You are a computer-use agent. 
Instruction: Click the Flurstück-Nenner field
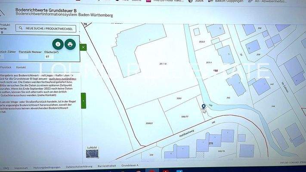[x=31, y=56]
